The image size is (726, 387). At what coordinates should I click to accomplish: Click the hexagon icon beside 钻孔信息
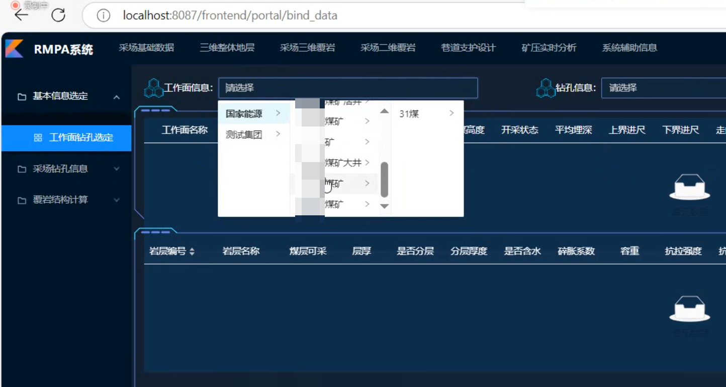click(x=546, y=88)
